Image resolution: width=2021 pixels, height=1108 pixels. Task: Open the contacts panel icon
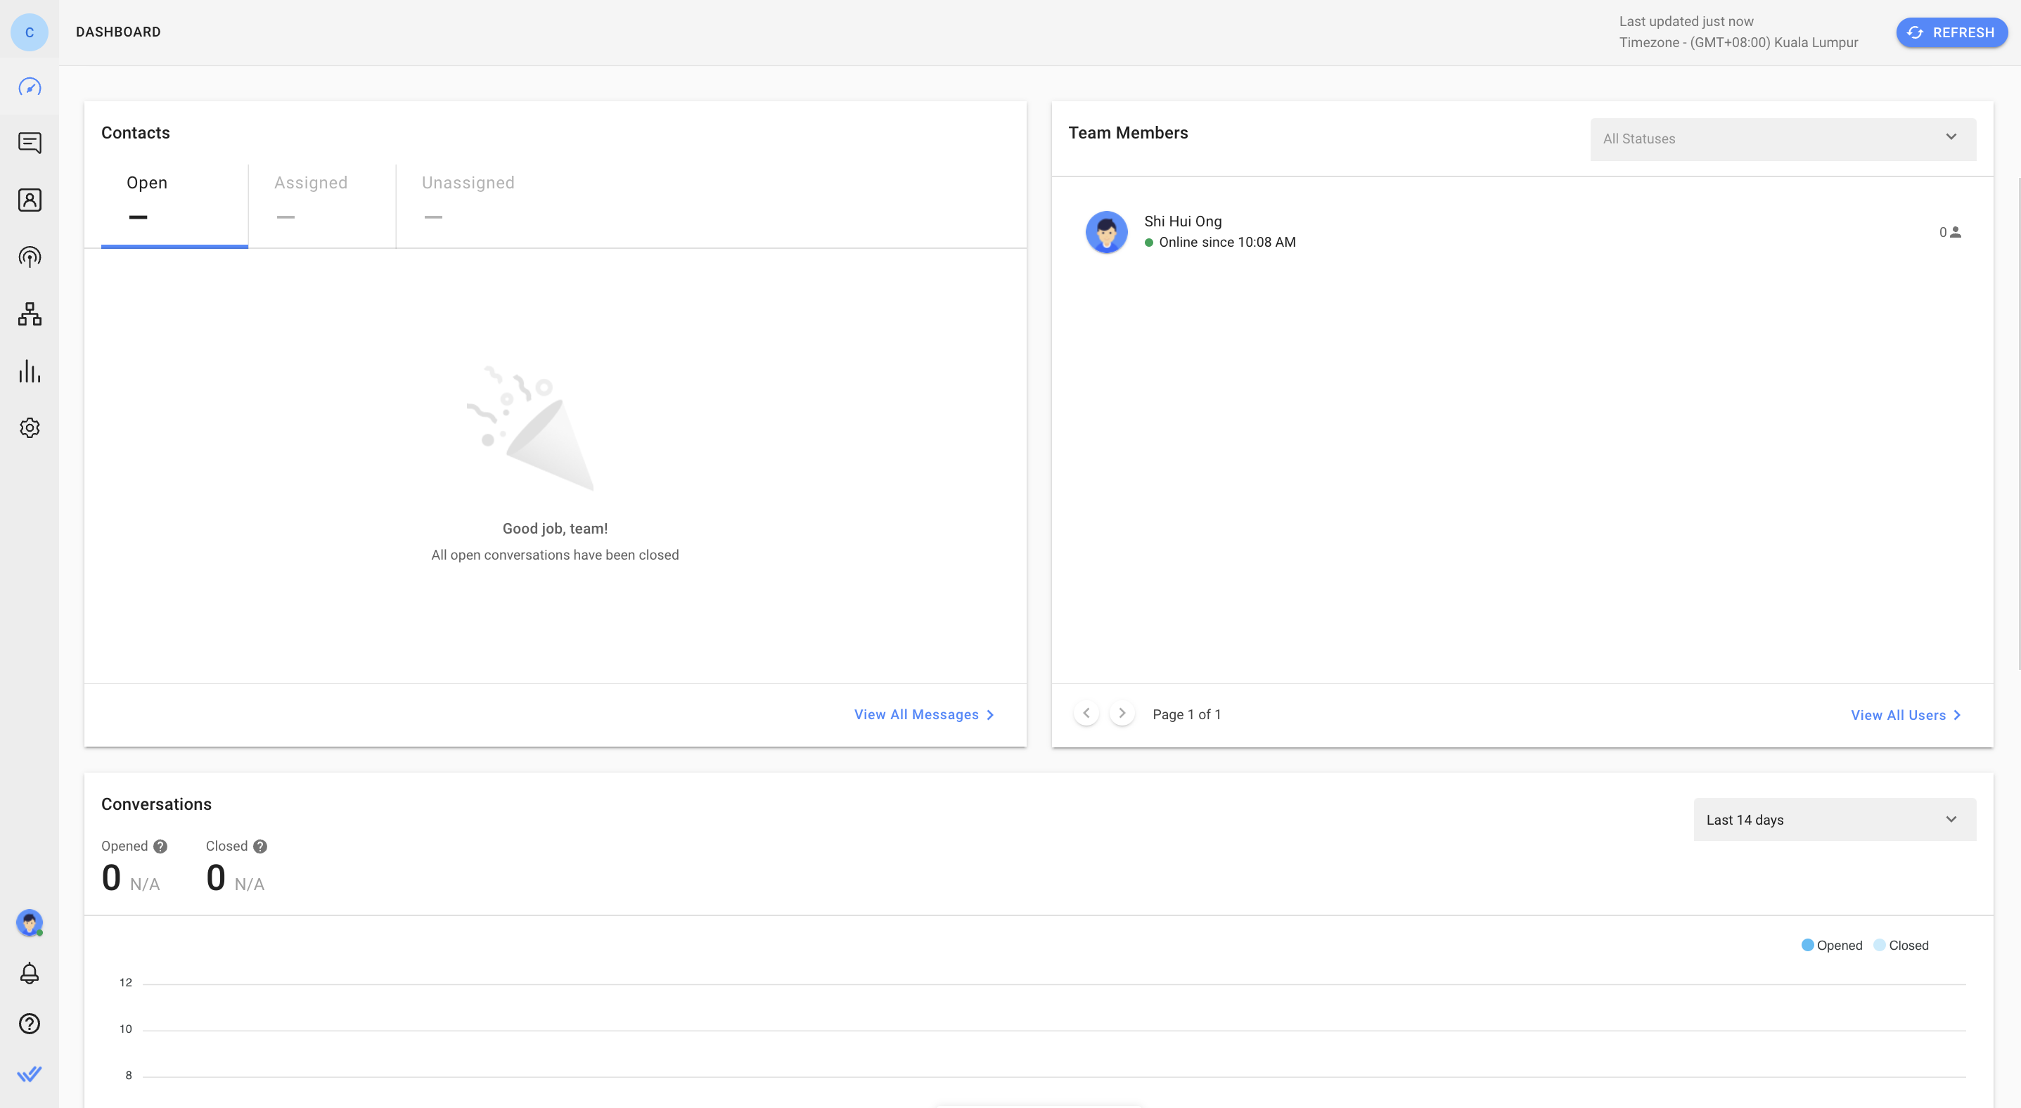pyautogui.click(x=29, y=199)
